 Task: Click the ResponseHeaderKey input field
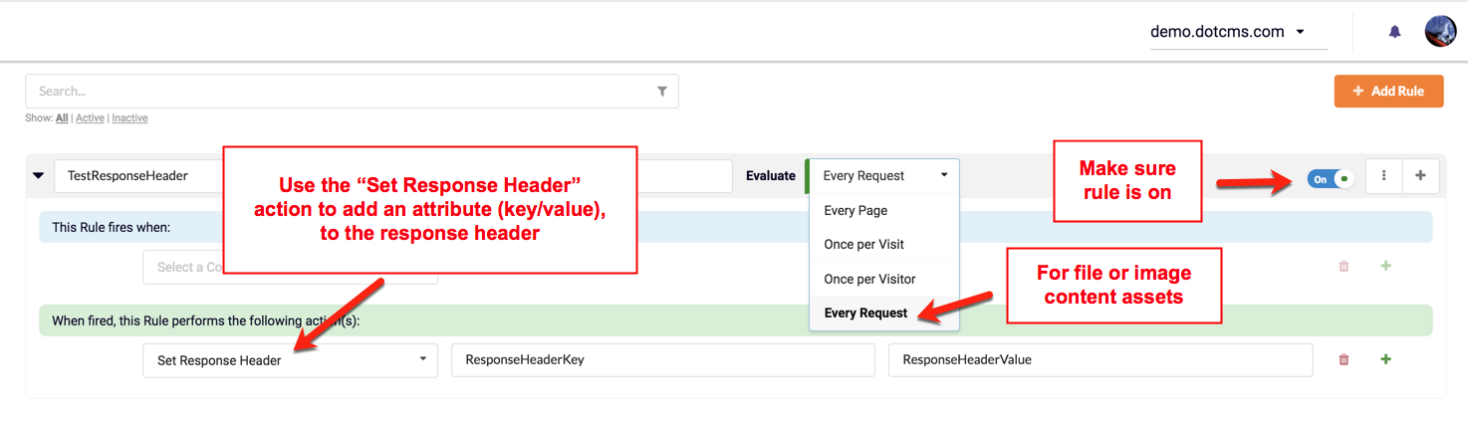click(662, 360)
